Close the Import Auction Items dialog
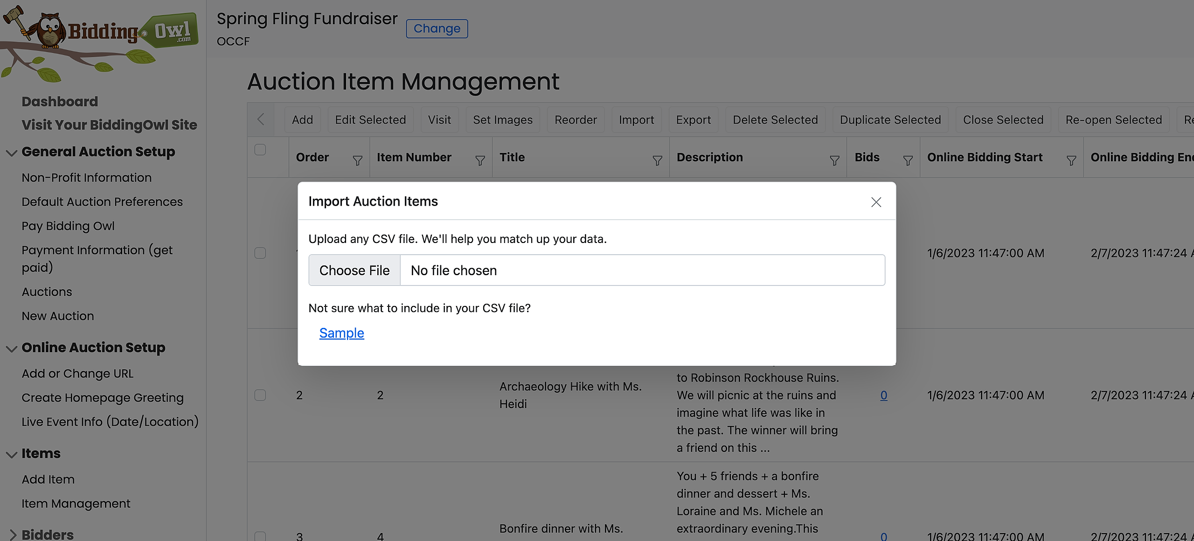The width and height of the screenshot is (1194, 541). [876, 202]
